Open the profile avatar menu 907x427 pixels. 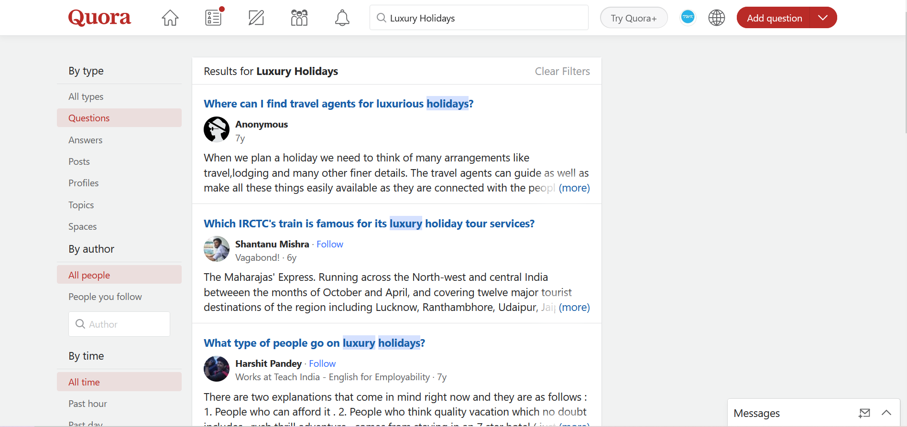688,17
